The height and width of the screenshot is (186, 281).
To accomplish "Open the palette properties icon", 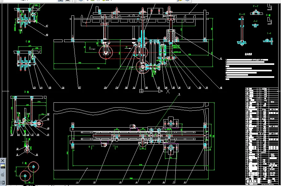I will 3,175.
